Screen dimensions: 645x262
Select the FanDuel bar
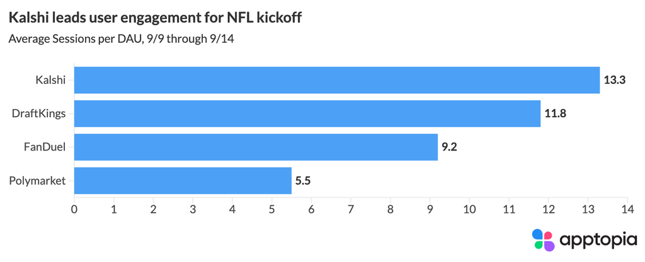point(256,147)
